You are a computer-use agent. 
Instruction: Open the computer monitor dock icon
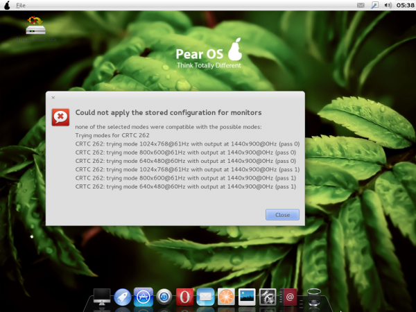coord(102,297)
